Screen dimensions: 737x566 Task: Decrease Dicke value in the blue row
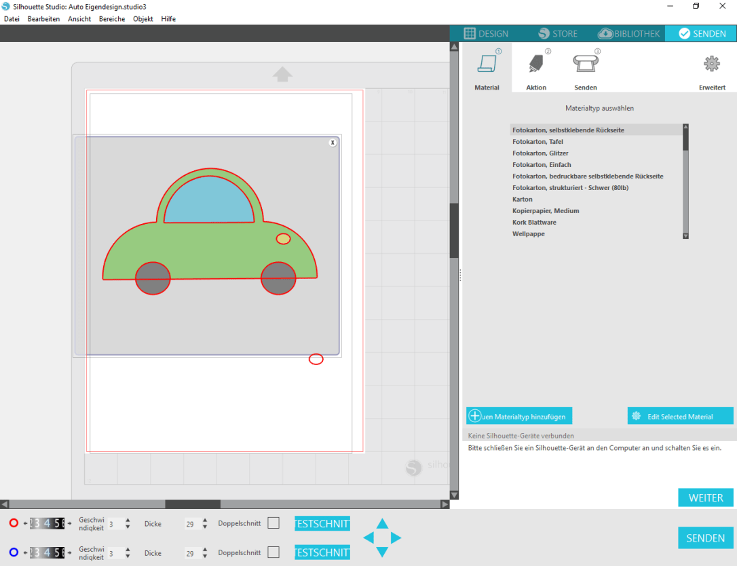[x=205, y=556]
